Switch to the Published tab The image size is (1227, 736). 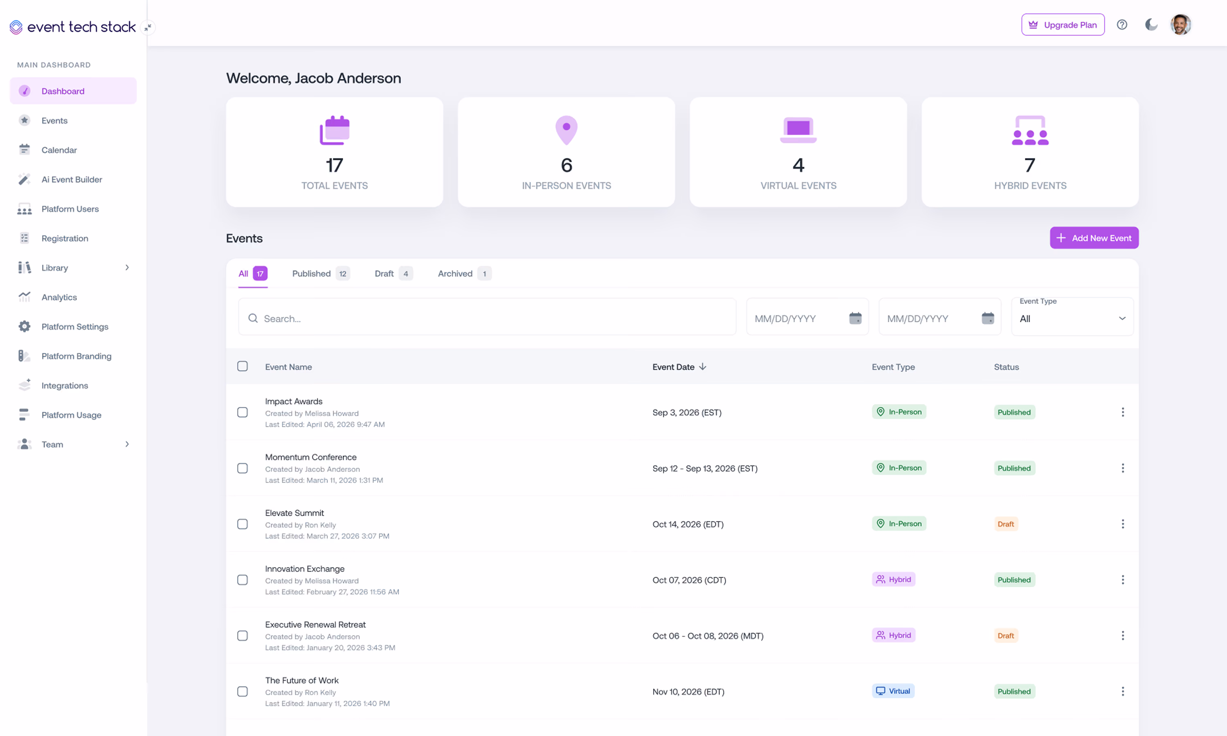pos(321,273)
